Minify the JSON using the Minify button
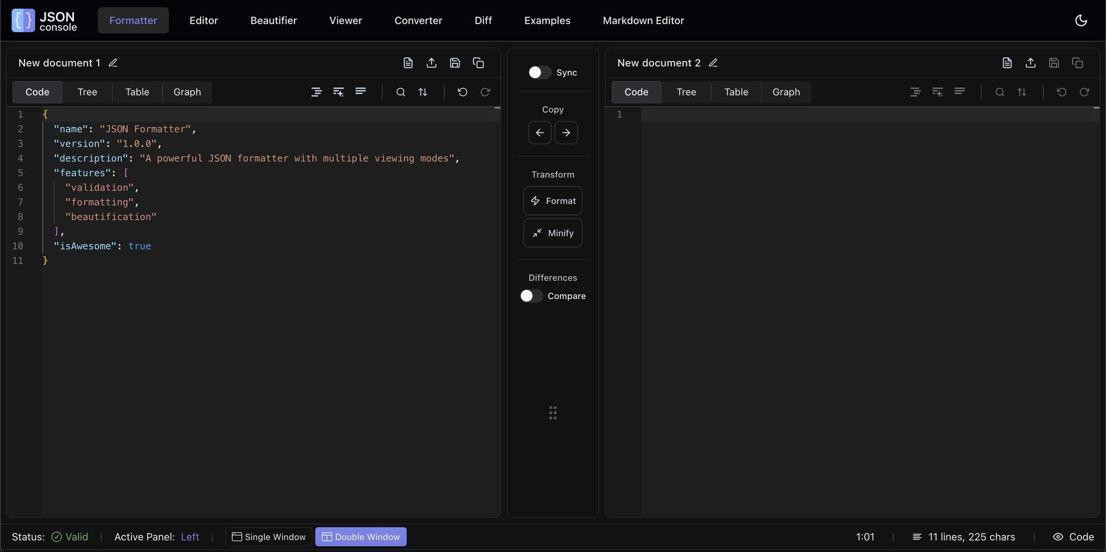This screenshot has height=552, width=1106. click(x=553, y=233)
